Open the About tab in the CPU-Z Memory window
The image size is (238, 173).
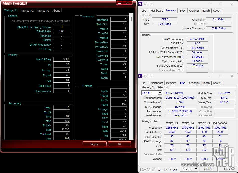217,11
